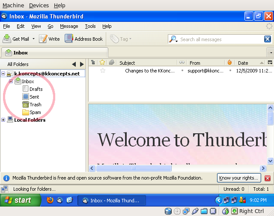The image size is (274, 216).
Task: Collapse the k.koncepts@kkoncepts.net account tree
Action: click(3, 74)
